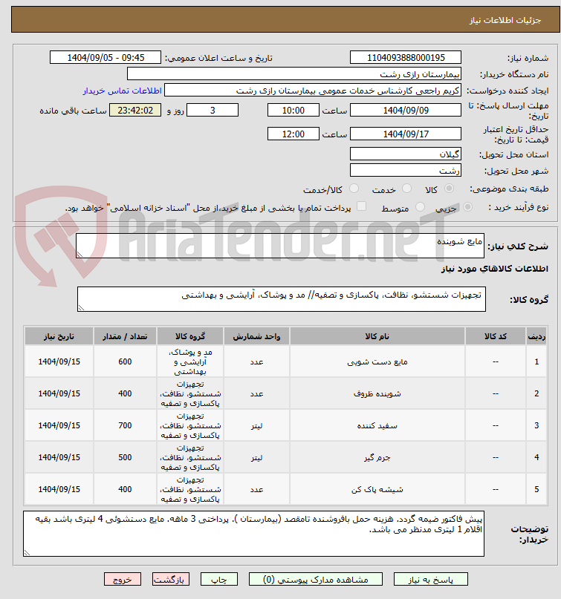
Task: Click the جرم گیر item name
Action: point(377,457)
